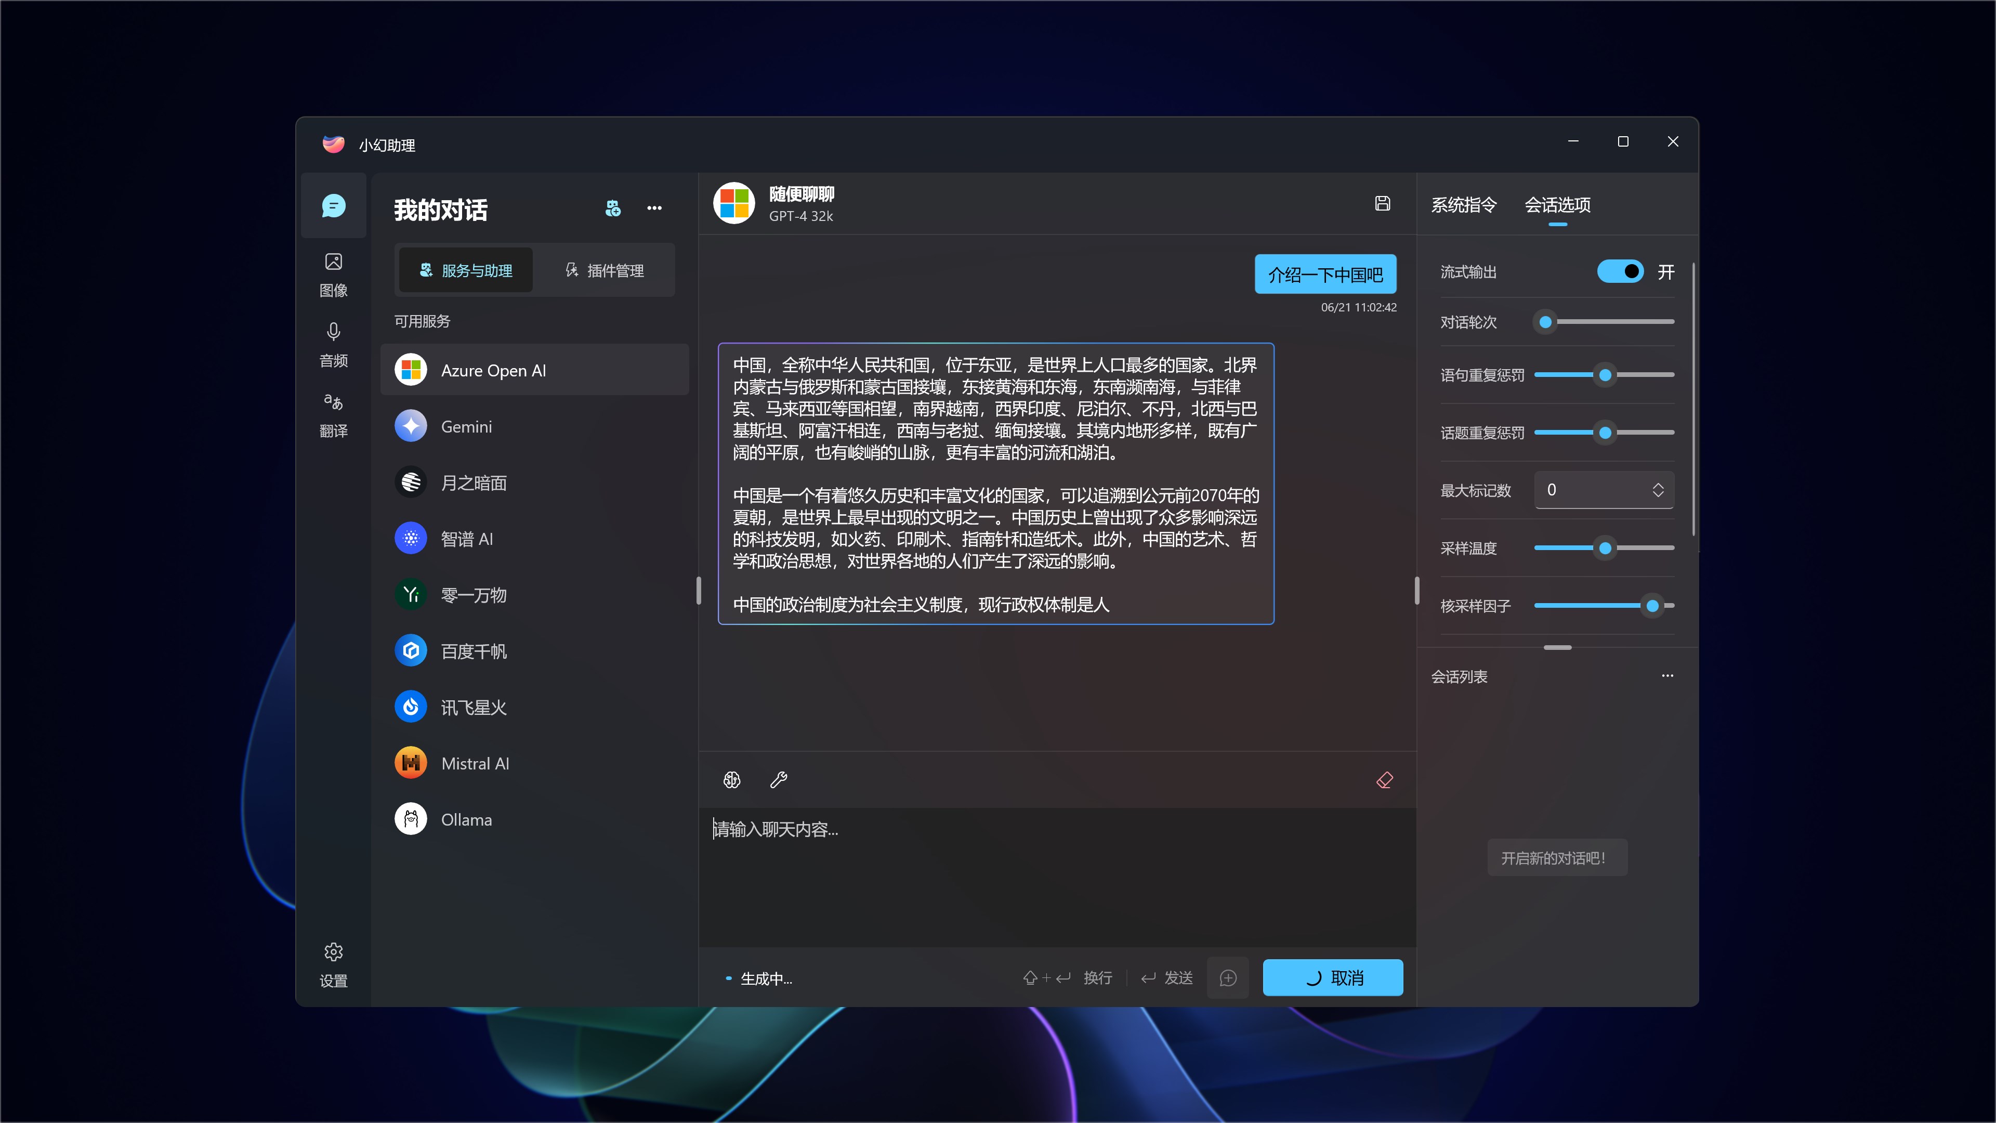Click the save session icon in chat header

point(1382,203)
